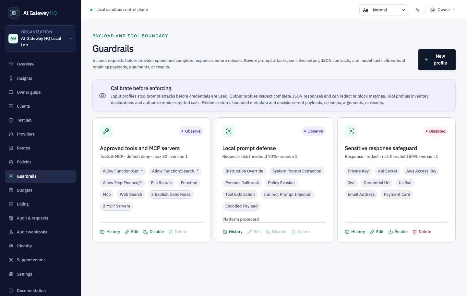This screenshot has width=467, height=296.
Task: Edit the Sensitive response safeguard profile
Action: 377,232
